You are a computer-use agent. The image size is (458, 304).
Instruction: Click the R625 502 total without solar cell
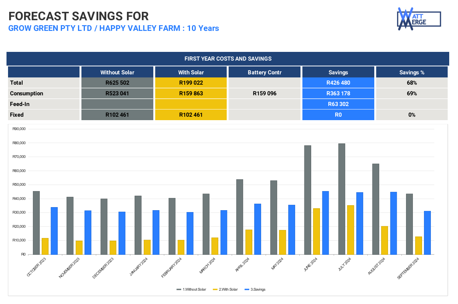coord(117,83)
